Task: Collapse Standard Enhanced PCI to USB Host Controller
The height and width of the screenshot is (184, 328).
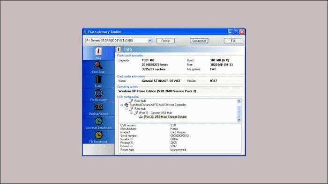Action: coord(122,105)
